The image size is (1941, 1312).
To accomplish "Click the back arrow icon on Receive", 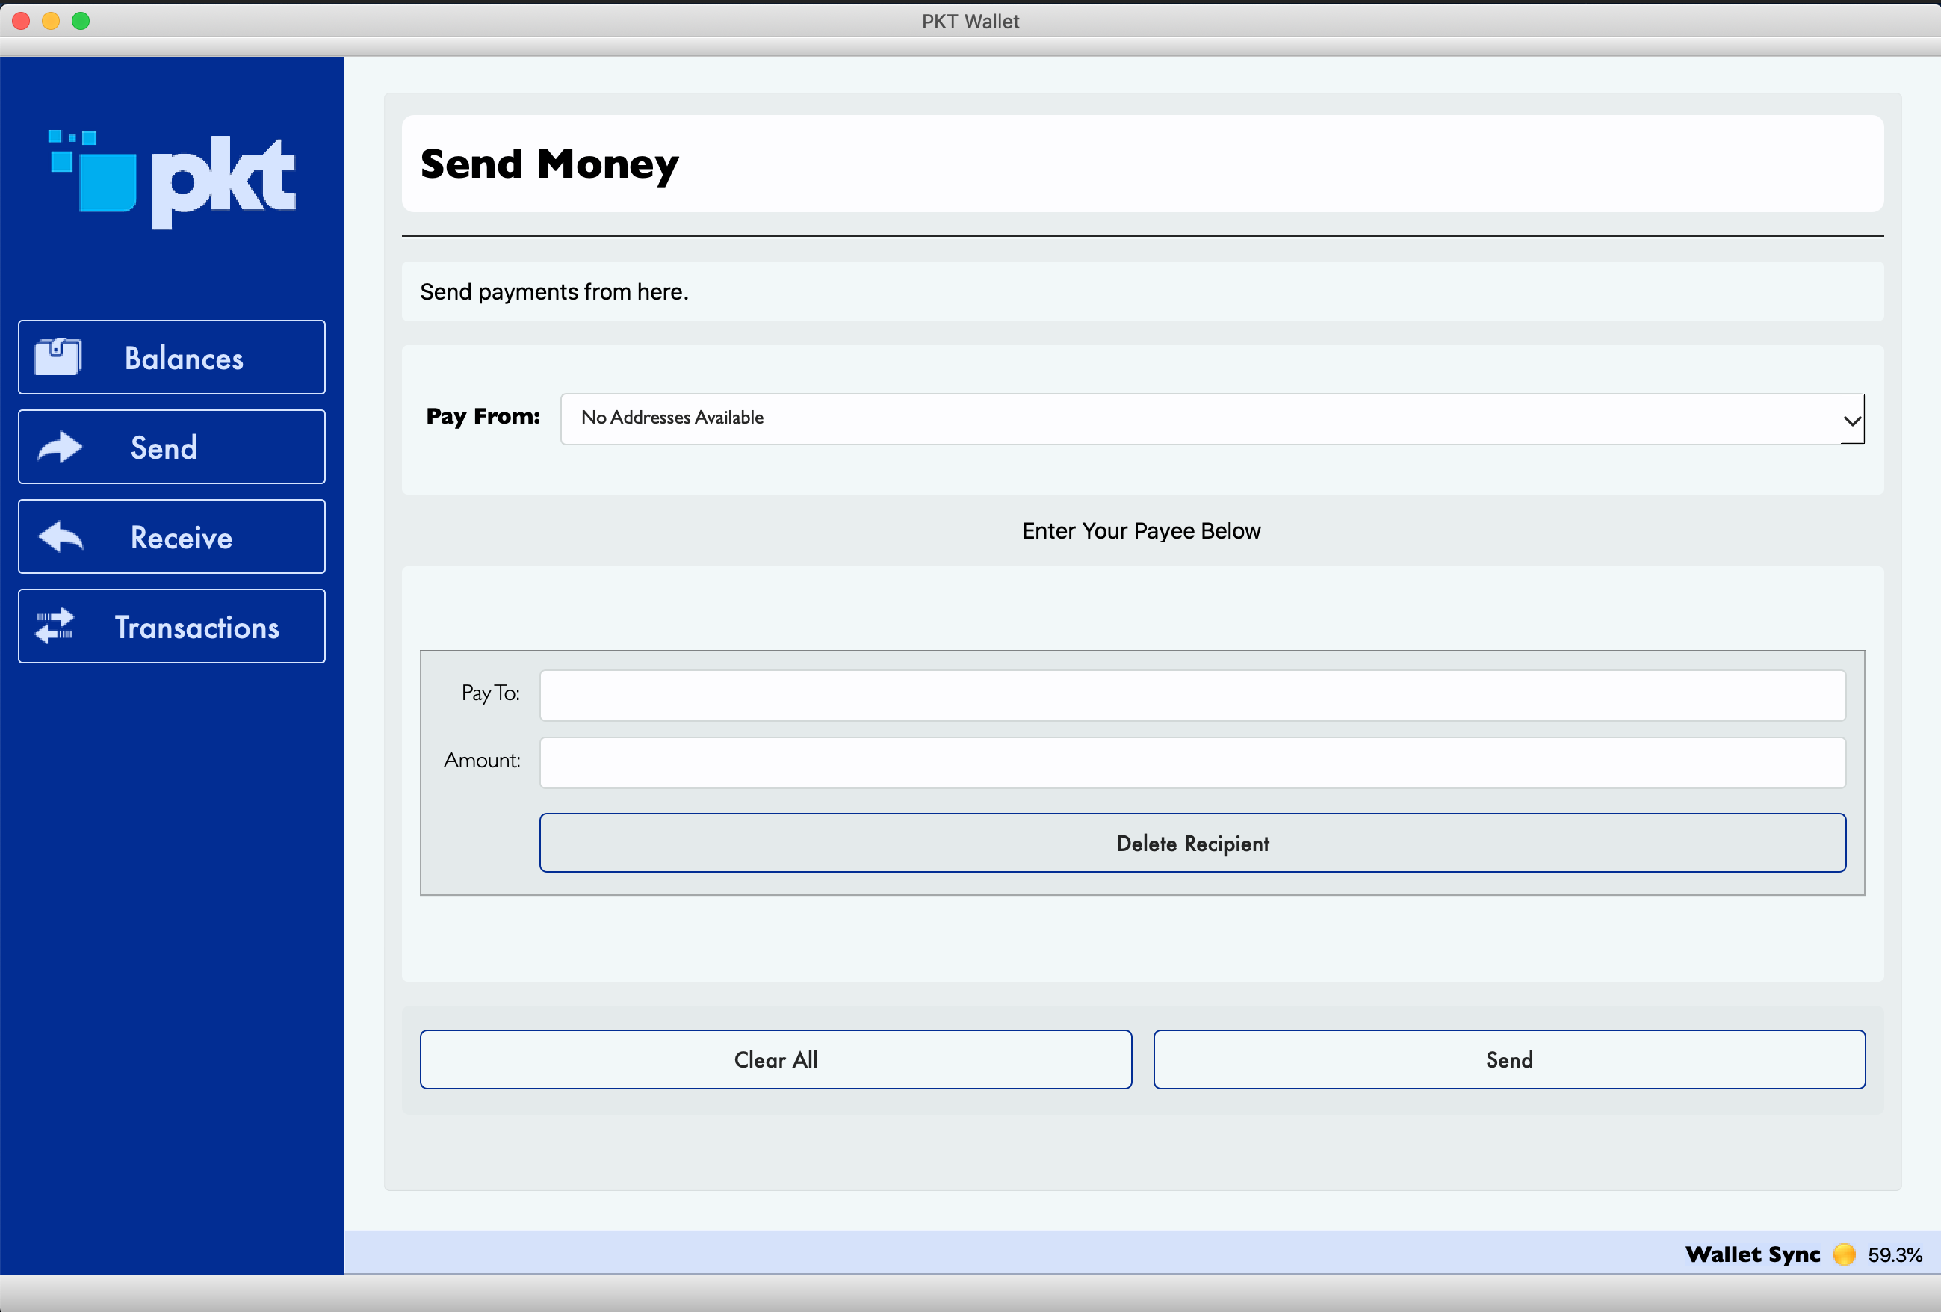I will [60, 537].
